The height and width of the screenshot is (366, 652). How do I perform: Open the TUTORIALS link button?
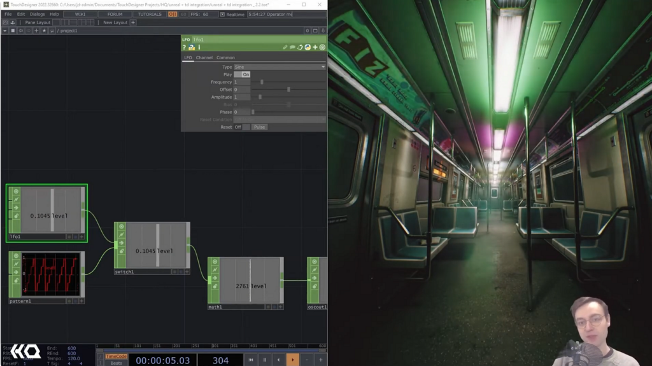(x=149, y=14)
